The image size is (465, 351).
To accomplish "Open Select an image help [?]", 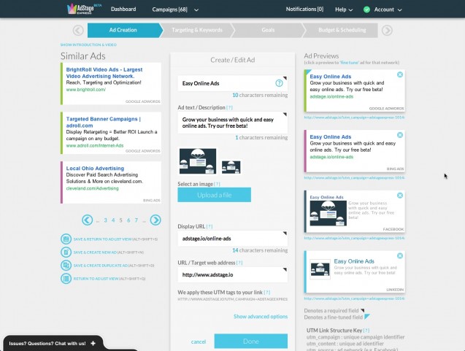I will (217, 184).
